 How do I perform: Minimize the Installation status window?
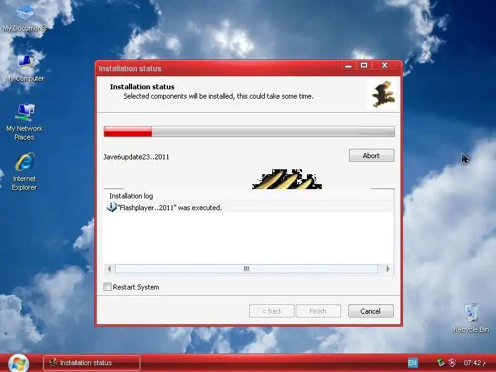[348, 66]
